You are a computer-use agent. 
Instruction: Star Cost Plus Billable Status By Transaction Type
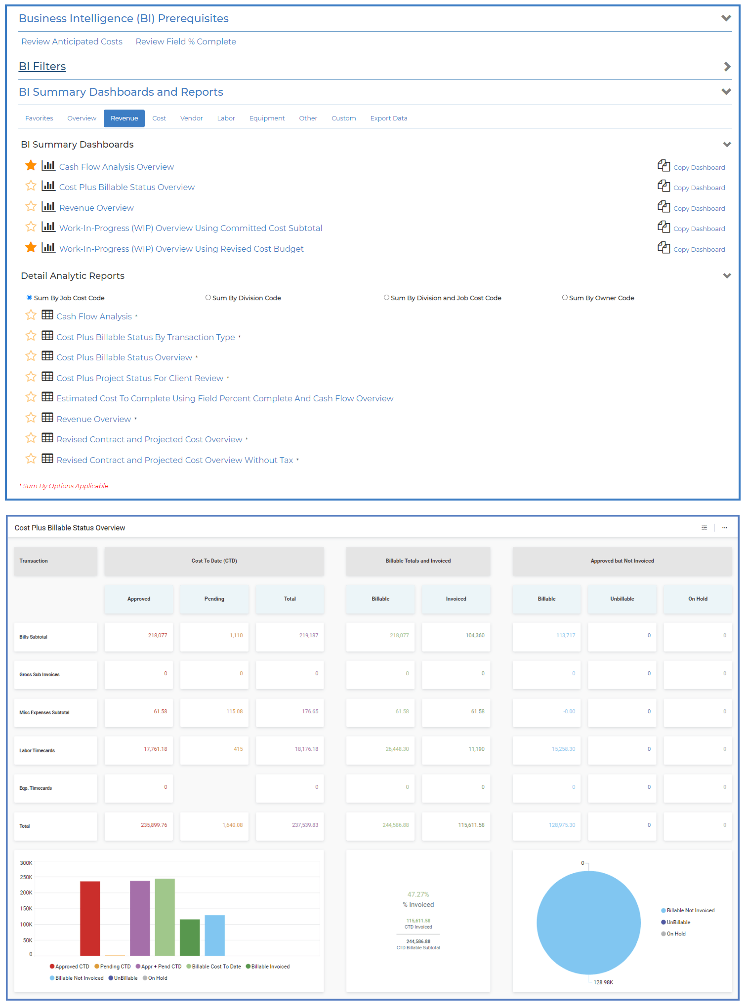point(31,336)
